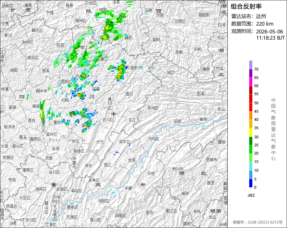This screenshot has height=228, width=287.
Task: Click the '长寿区' map label
Action: tap(94, 180)
